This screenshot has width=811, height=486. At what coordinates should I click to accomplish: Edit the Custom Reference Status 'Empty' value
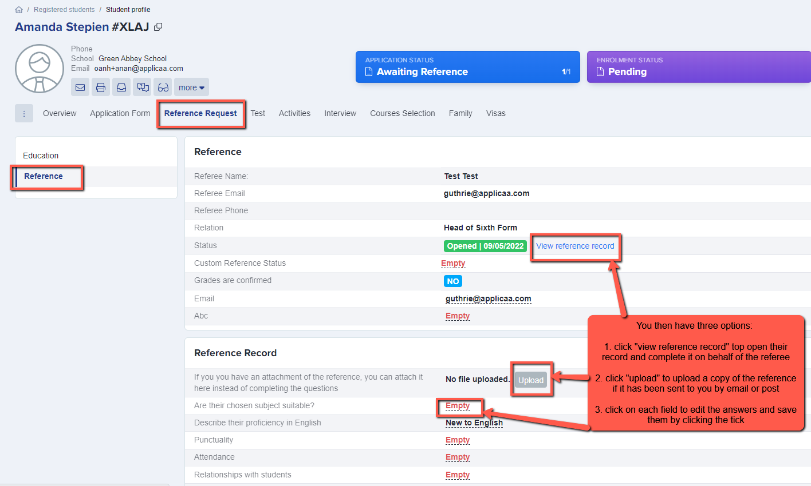453,263
